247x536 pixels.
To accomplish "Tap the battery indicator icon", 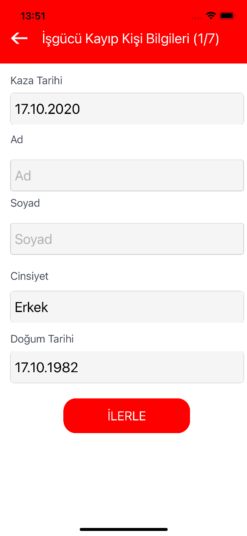I will point(227,16).
